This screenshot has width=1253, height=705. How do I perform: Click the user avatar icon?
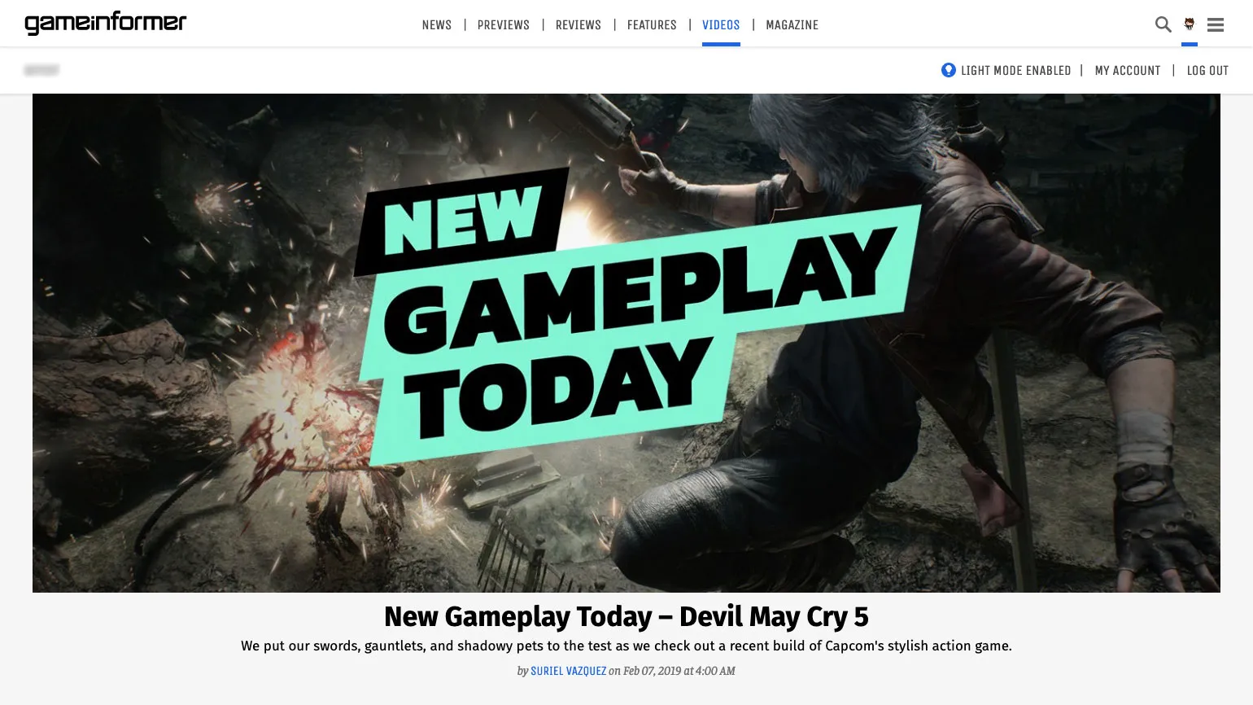point(1190,24)
